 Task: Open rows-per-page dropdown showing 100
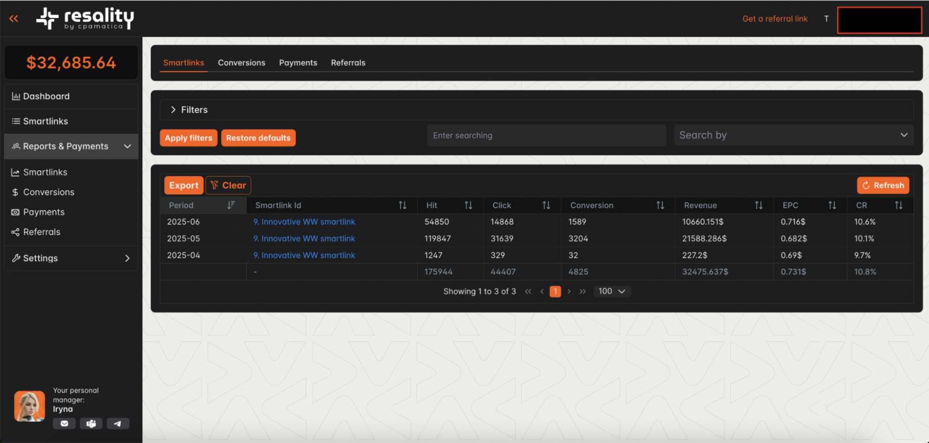(x=612, y=291)
